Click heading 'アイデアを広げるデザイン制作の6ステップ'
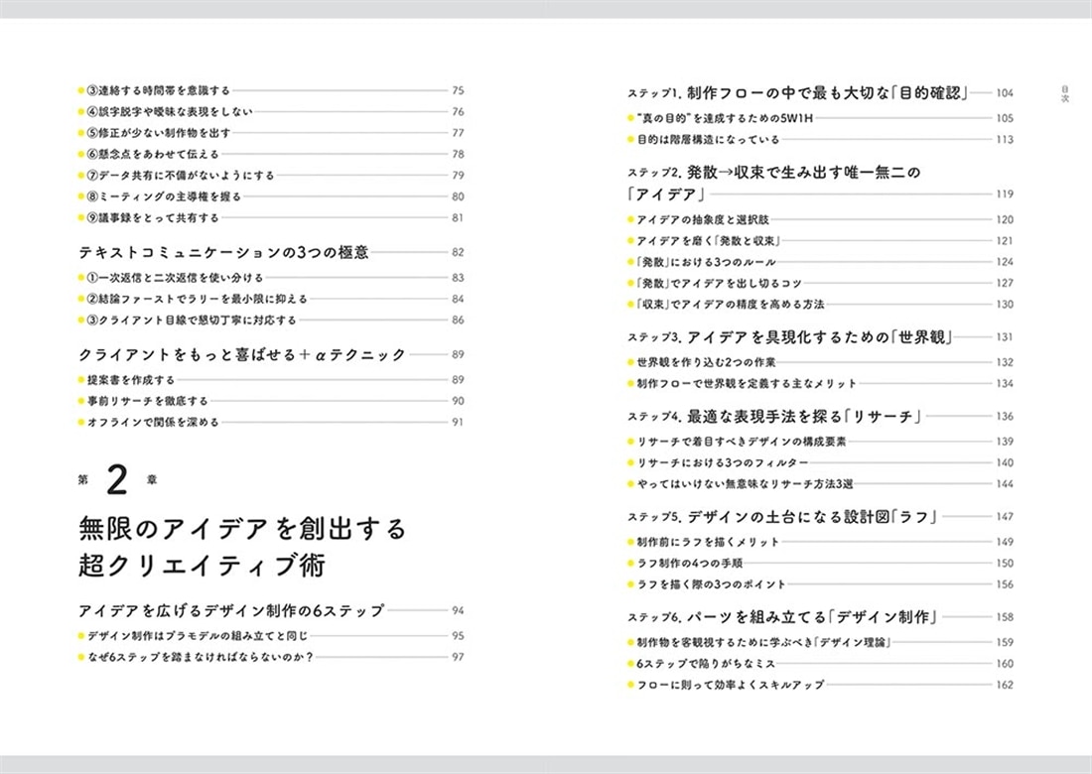 point(231,610)
